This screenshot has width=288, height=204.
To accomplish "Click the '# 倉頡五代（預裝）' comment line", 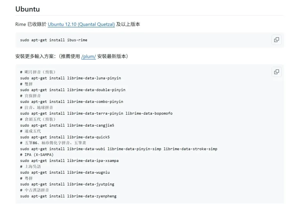I will pyautogui.click(x=38, y=119).
